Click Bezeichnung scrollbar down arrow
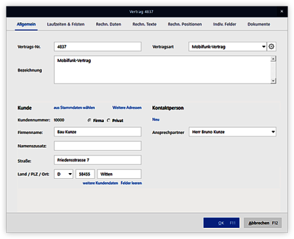This screenshot has width=294, height=239. coord(273,81)
